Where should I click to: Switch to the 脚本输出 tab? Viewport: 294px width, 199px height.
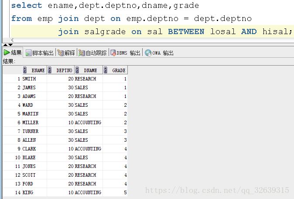[39, 53]
